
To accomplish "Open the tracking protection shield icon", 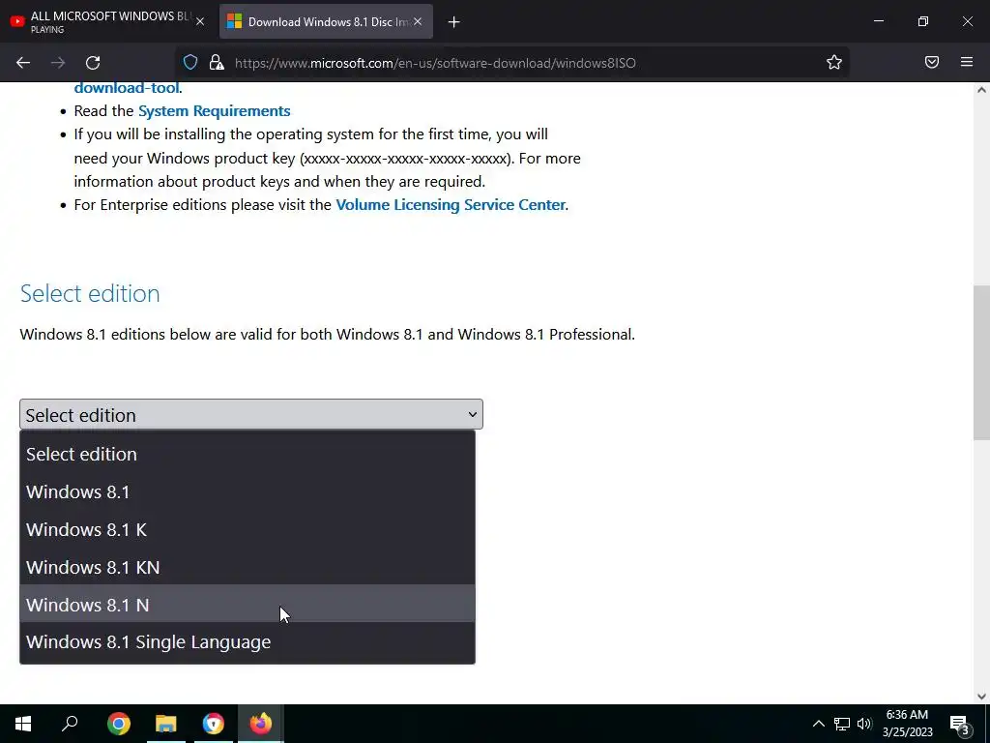I will (190, 62).
